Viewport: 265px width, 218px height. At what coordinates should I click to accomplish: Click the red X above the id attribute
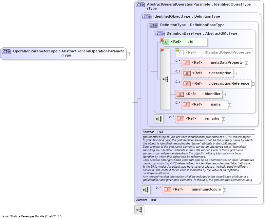click(x=162, y=40)
